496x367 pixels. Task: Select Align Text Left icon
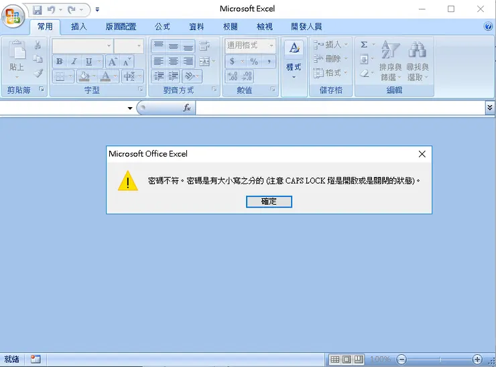[x=158, y=62]
